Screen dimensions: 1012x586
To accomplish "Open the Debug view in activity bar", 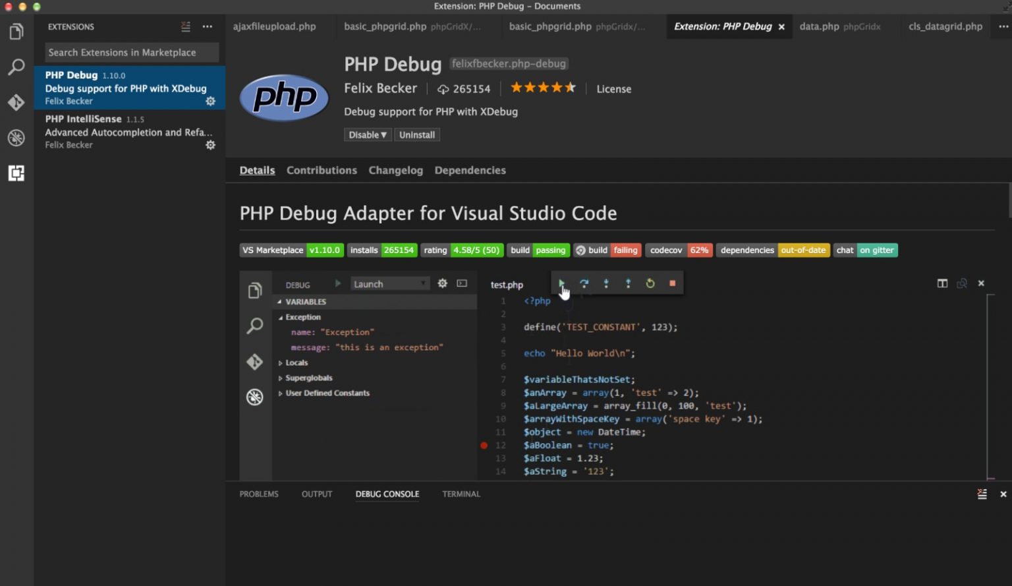I will [16, 138].
